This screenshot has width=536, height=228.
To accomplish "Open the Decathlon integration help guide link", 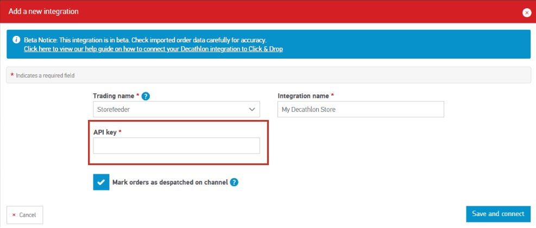I will point(153,49).
